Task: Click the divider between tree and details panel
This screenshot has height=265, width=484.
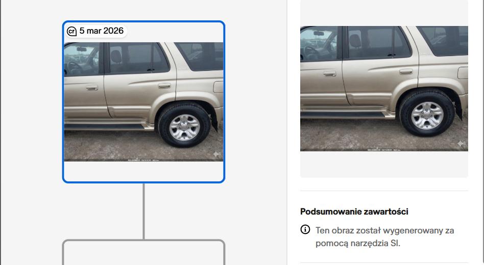Action: coord(287,132)
